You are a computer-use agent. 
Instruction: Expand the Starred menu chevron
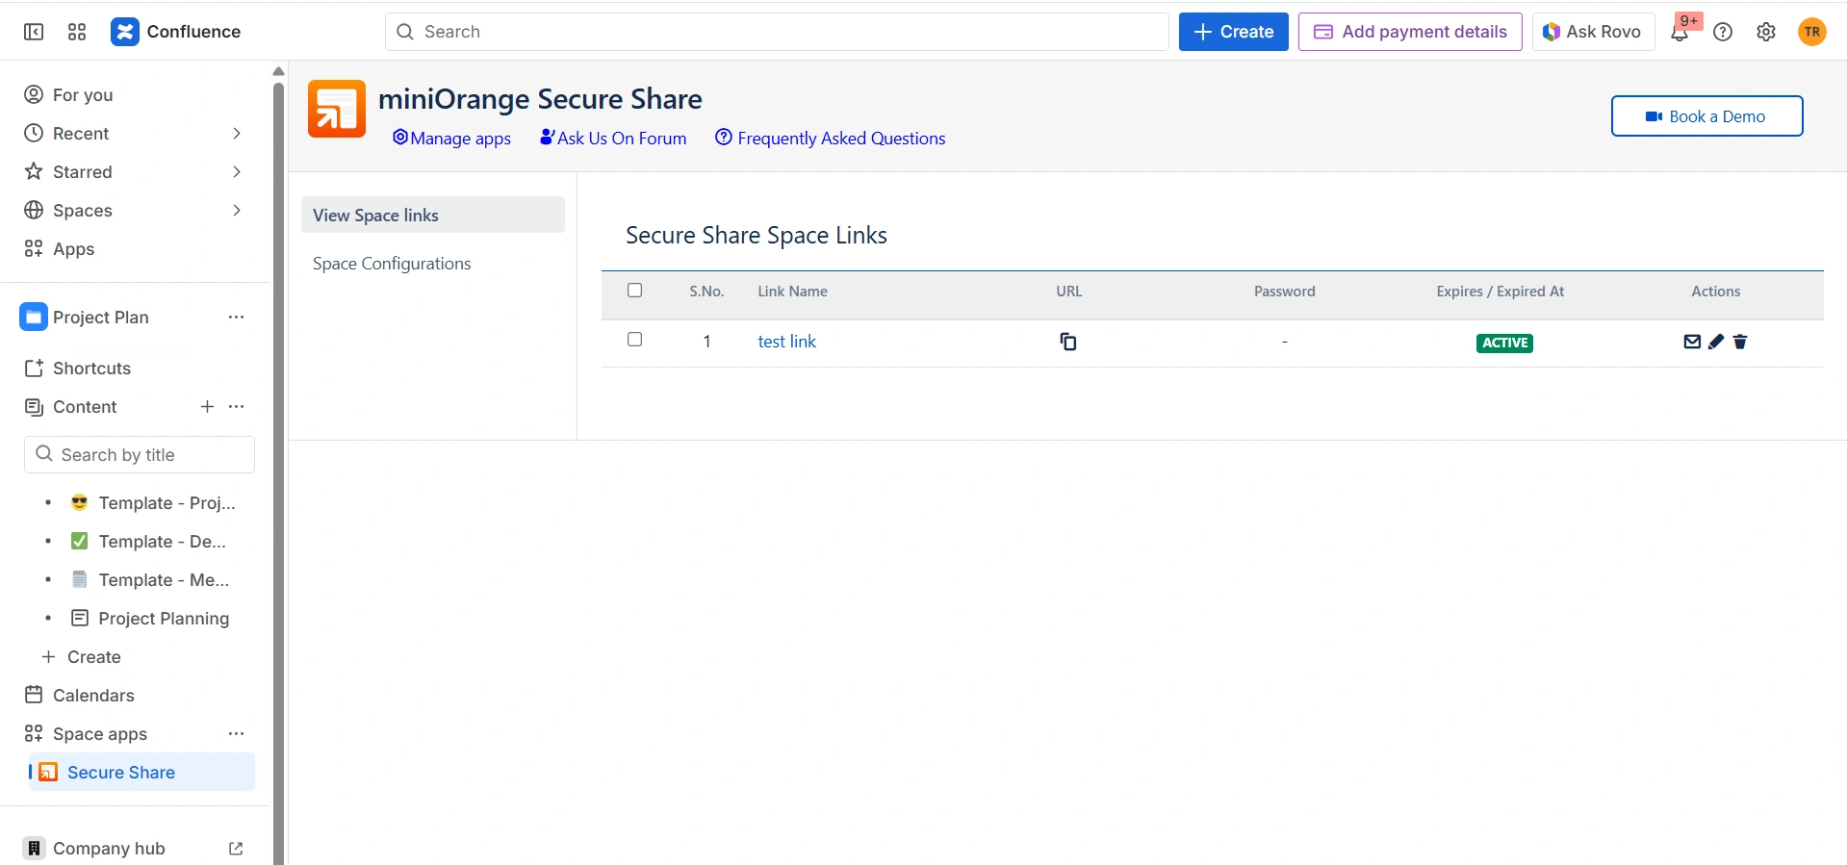pos(237,172)
